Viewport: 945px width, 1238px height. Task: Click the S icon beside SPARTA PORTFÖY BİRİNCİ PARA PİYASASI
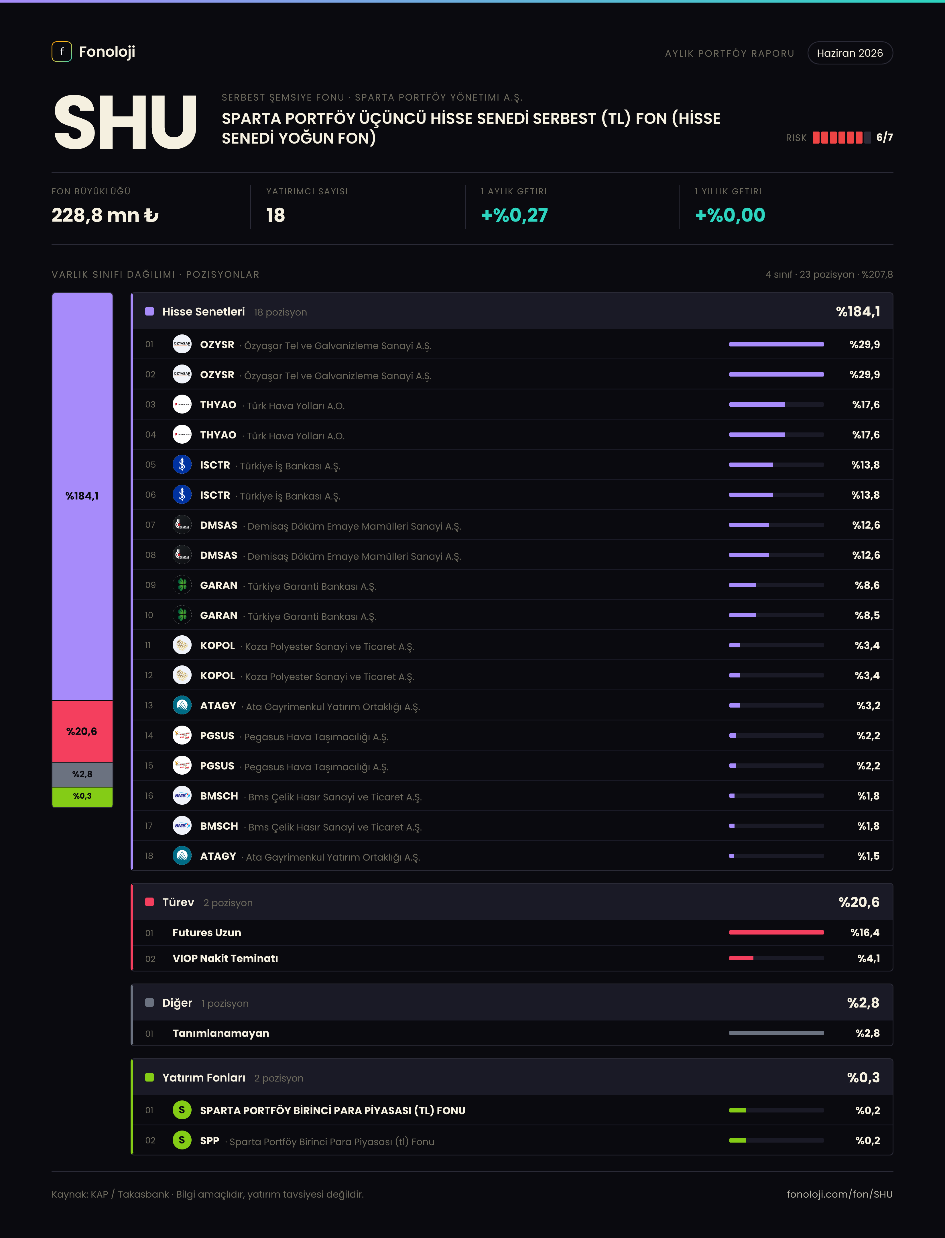pos(182,1110)
